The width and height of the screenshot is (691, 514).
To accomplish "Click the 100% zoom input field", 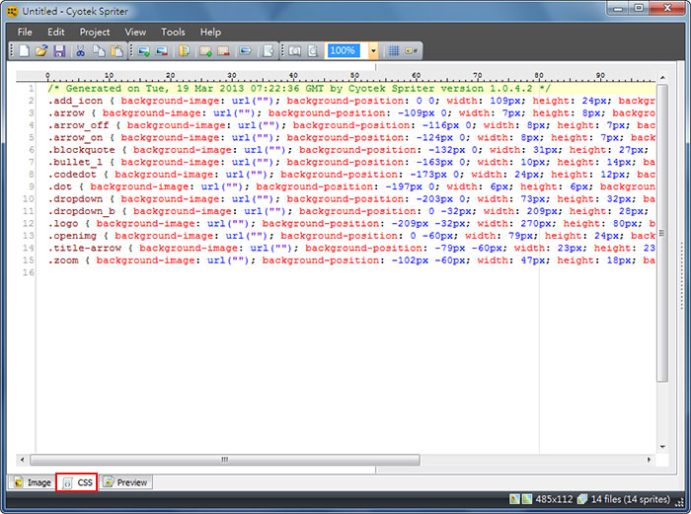I will pyautogui.click(x=346, y=50).
